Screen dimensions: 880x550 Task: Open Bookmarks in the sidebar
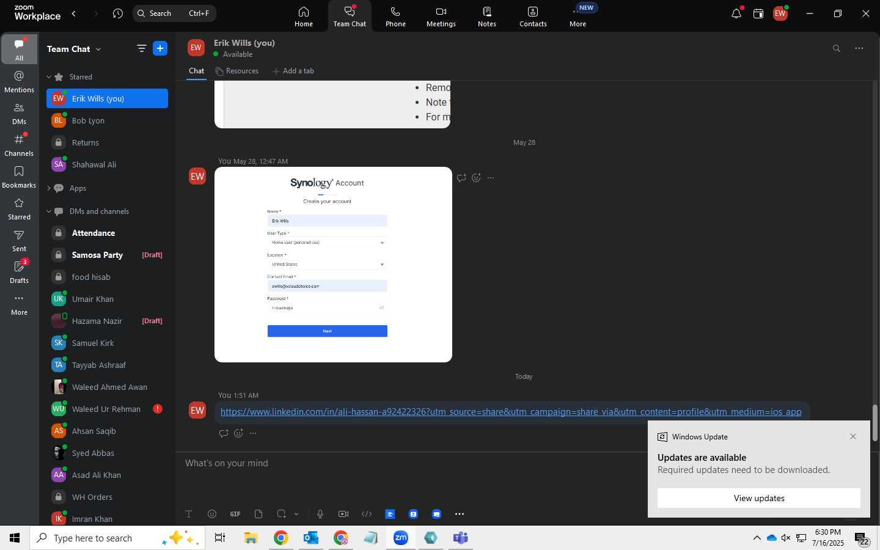click(19, 177)
